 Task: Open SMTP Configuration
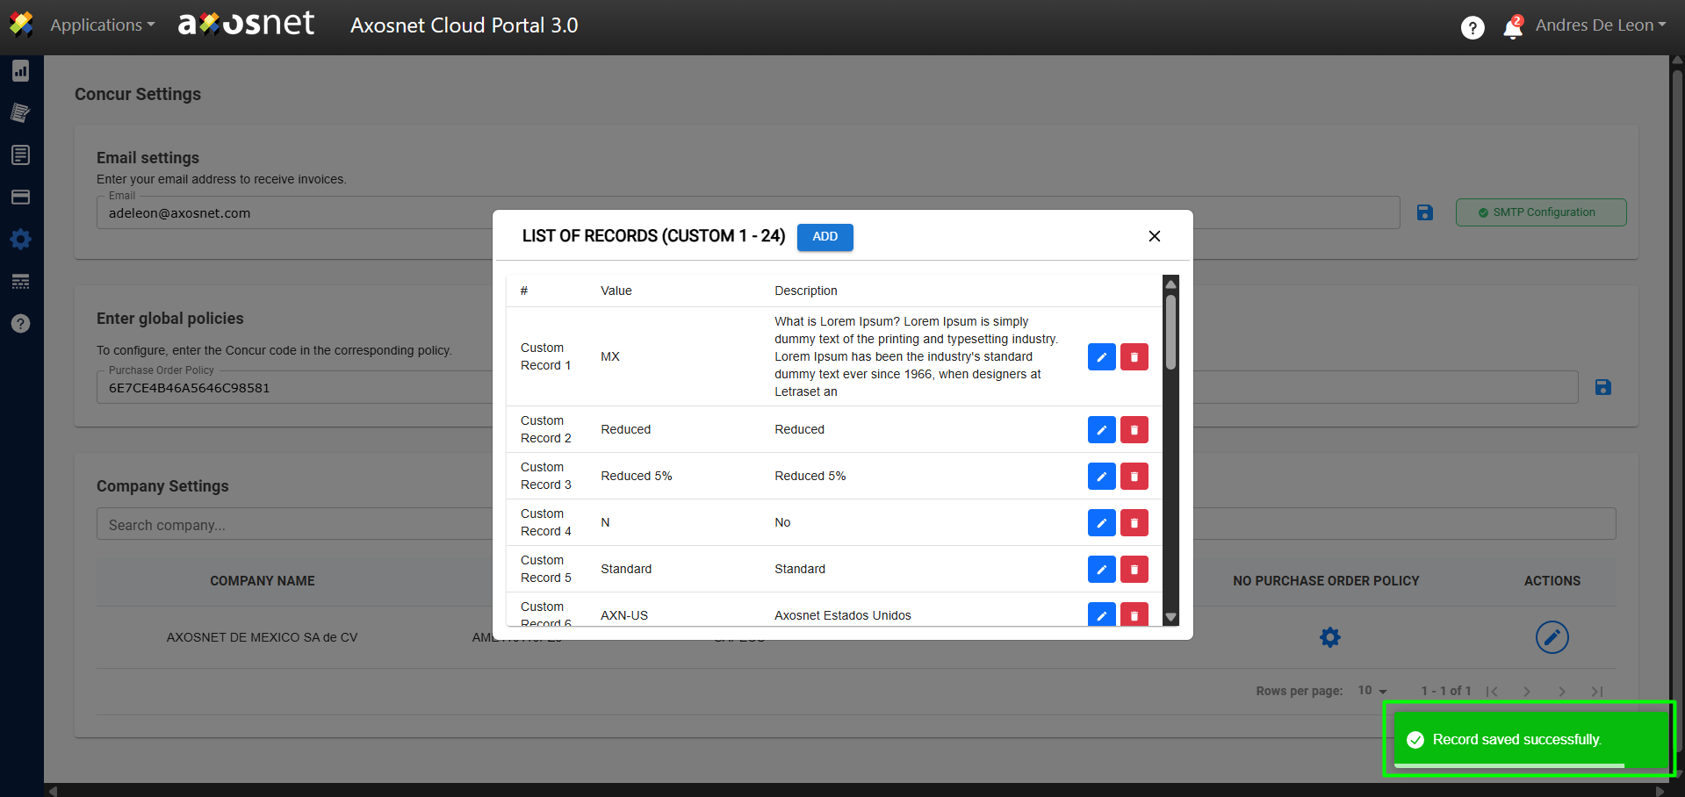coord(1541,212)
